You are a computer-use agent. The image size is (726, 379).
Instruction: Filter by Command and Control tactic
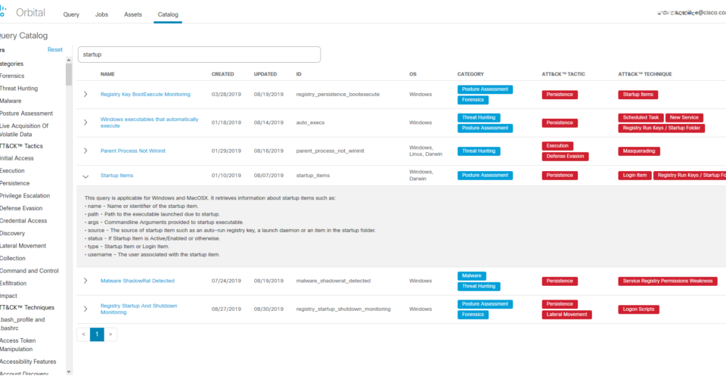pos(29,271)
